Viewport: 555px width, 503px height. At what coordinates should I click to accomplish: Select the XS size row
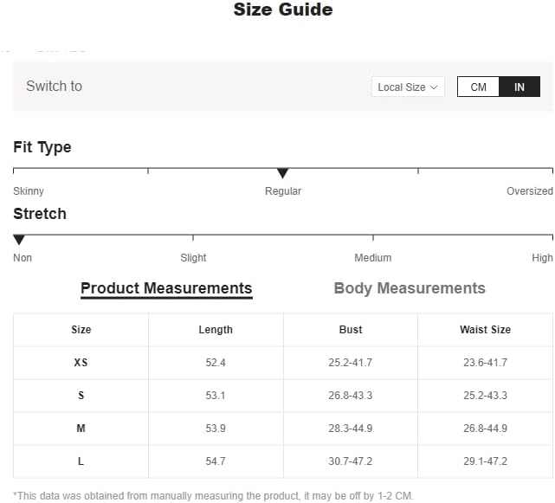[81, 363]
